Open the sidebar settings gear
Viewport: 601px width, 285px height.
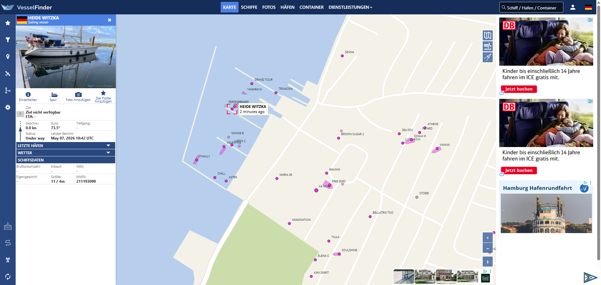click(8, 107)
